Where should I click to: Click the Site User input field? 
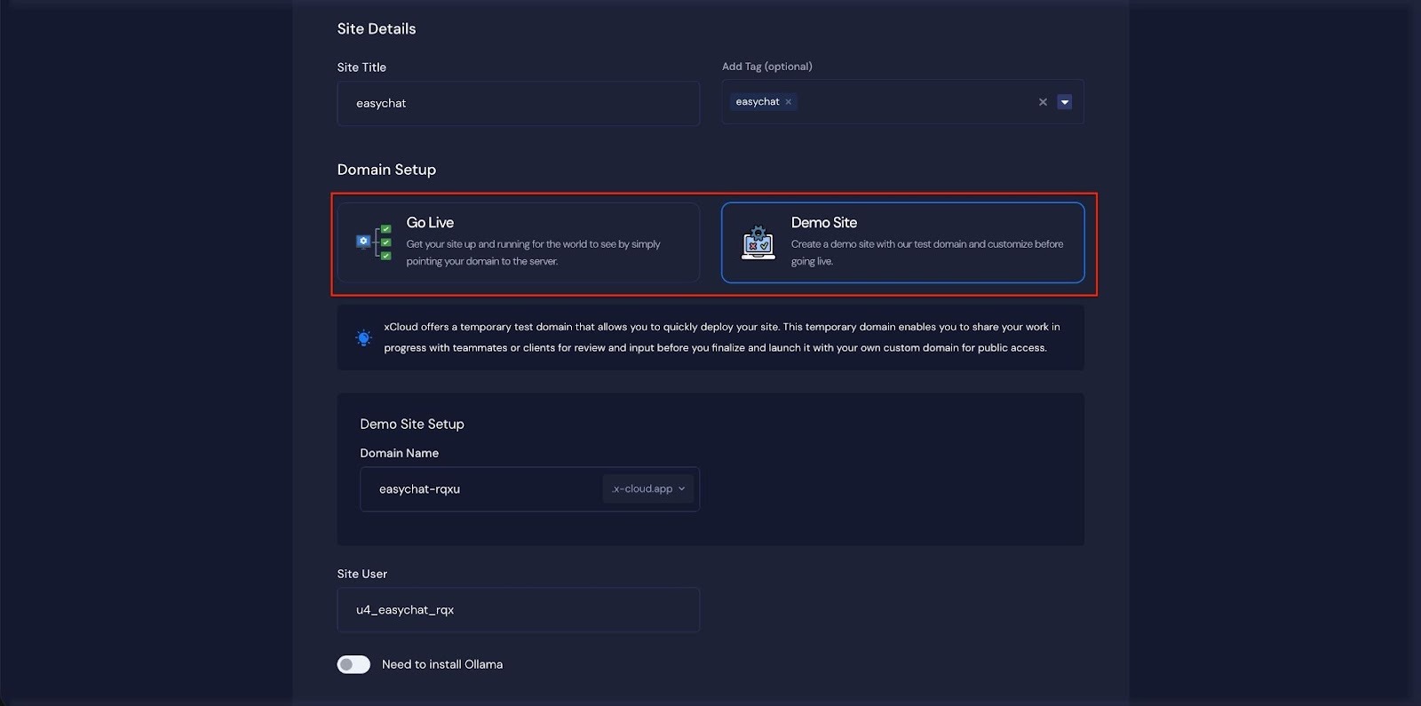pyautogui.click(x=518, y=610)
